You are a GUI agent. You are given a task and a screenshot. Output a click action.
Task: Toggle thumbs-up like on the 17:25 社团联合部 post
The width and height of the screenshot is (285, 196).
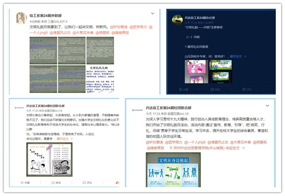tap(117, 183)
